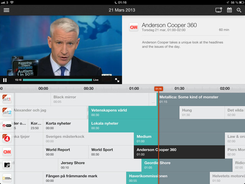This screenshot has width=245, height=184.
Task: Expand the video to fullscreen
Action: coord(117,80)
